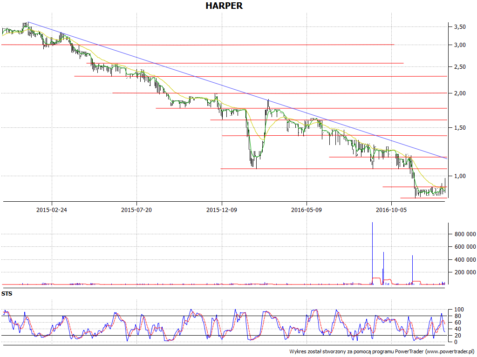This screenshot has height=357, width=477.
Task: Click the 0 level on STS axis
Action: pos(456,342)
